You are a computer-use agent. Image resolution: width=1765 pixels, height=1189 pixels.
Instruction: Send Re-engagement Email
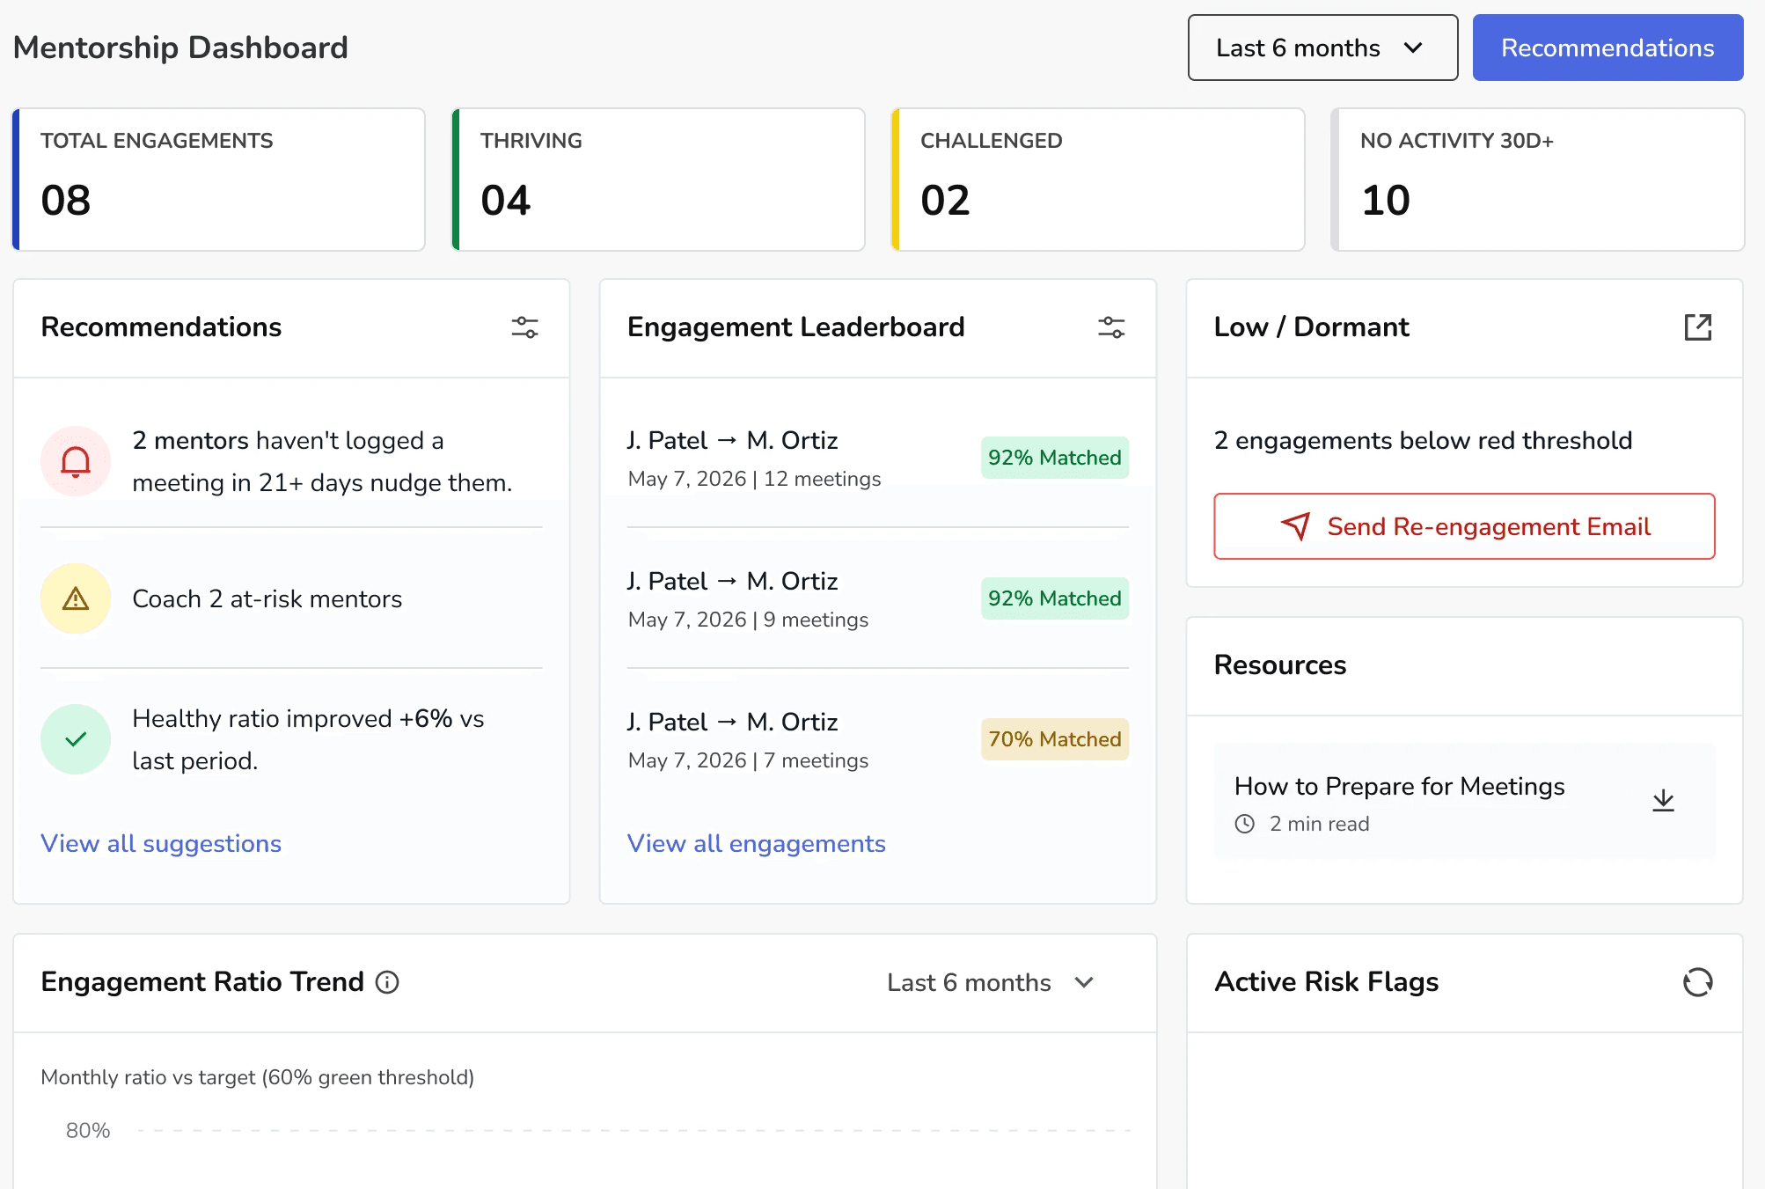click(1464, 526)
